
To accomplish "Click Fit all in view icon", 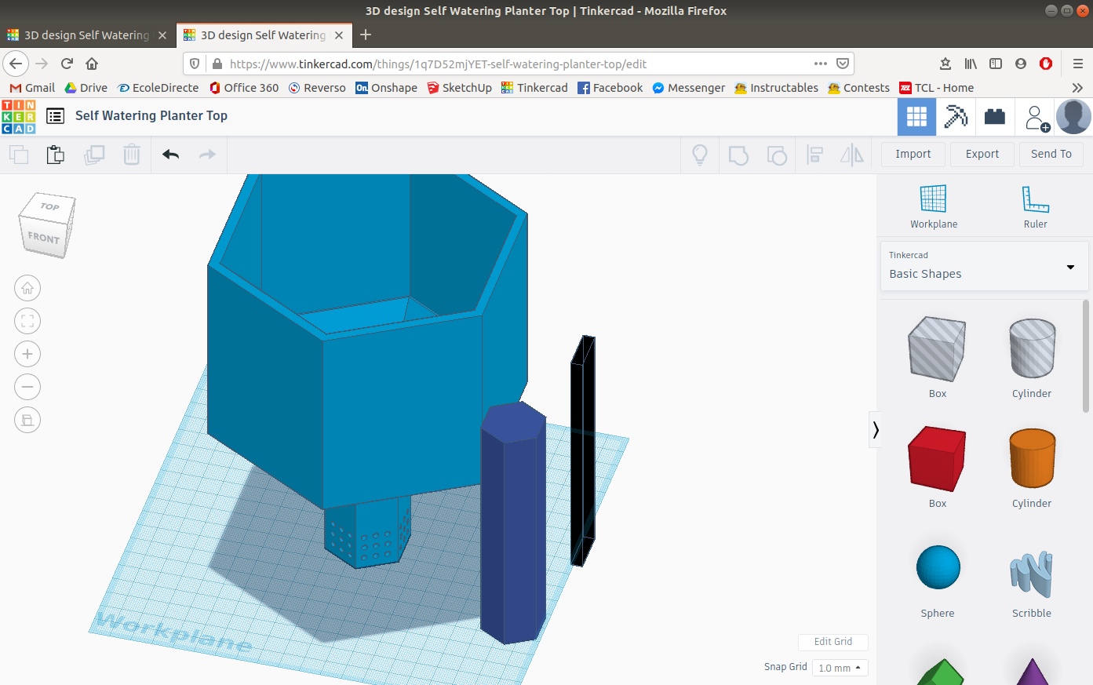I will click(27, 321).
